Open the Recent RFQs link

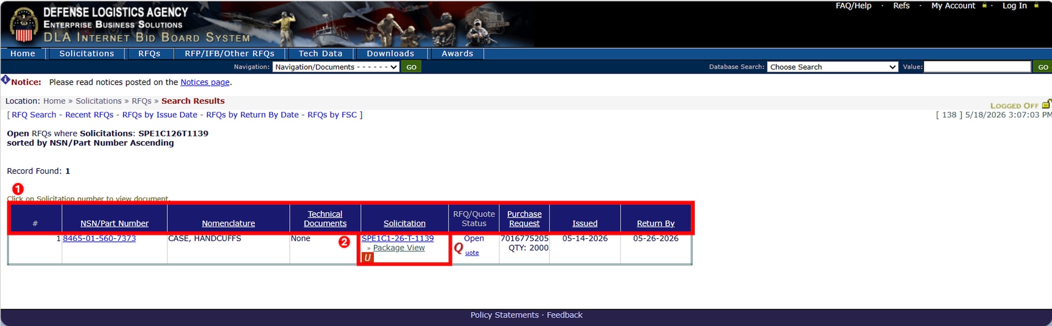[x=89, y=115]
